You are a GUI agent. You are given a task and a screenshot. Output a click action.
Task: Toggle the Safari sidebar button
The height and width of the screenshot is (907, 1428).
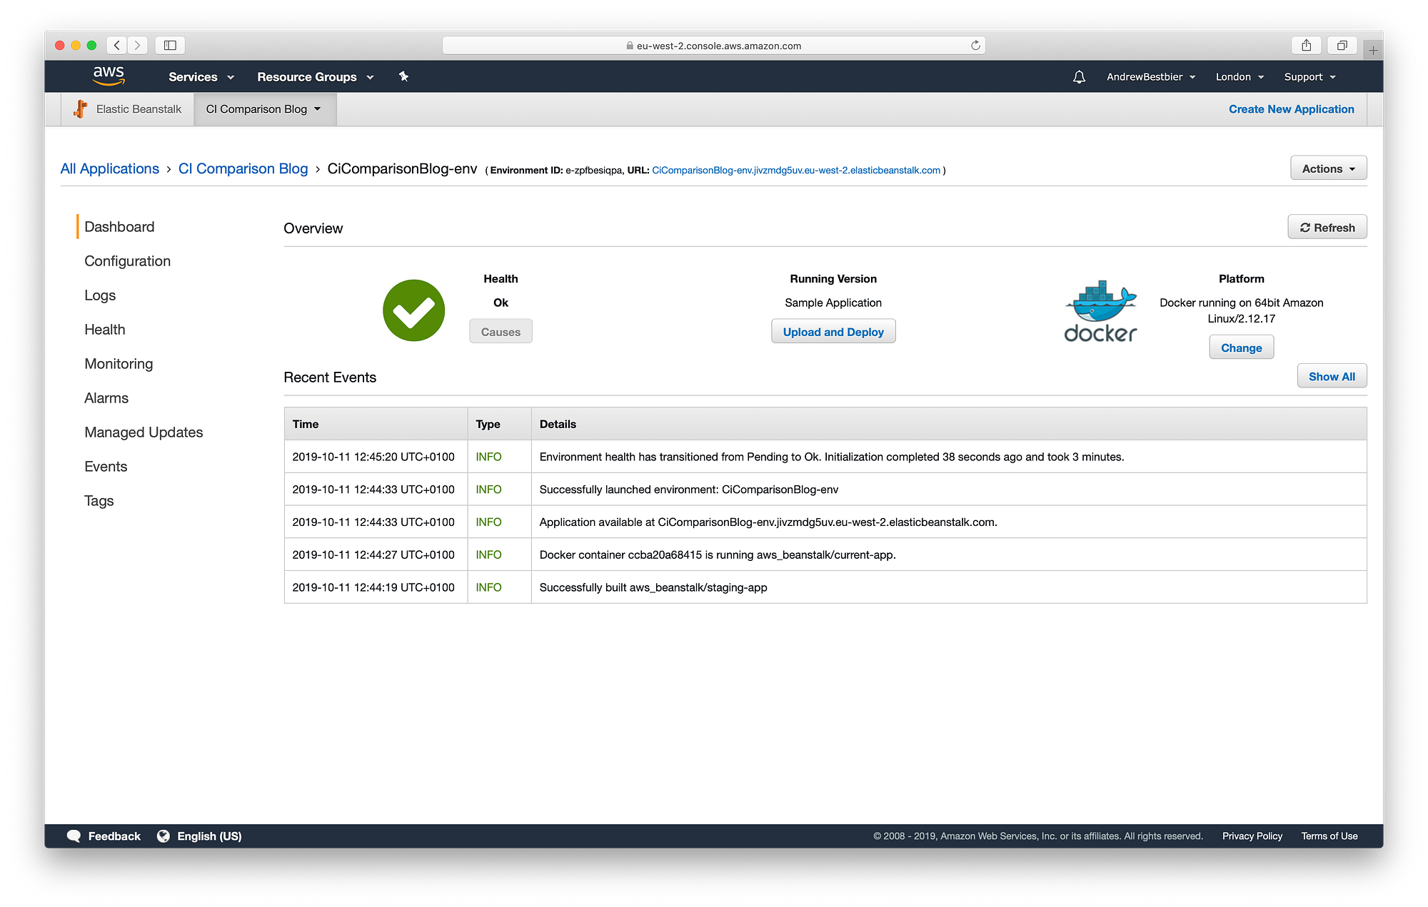point(170,46)
